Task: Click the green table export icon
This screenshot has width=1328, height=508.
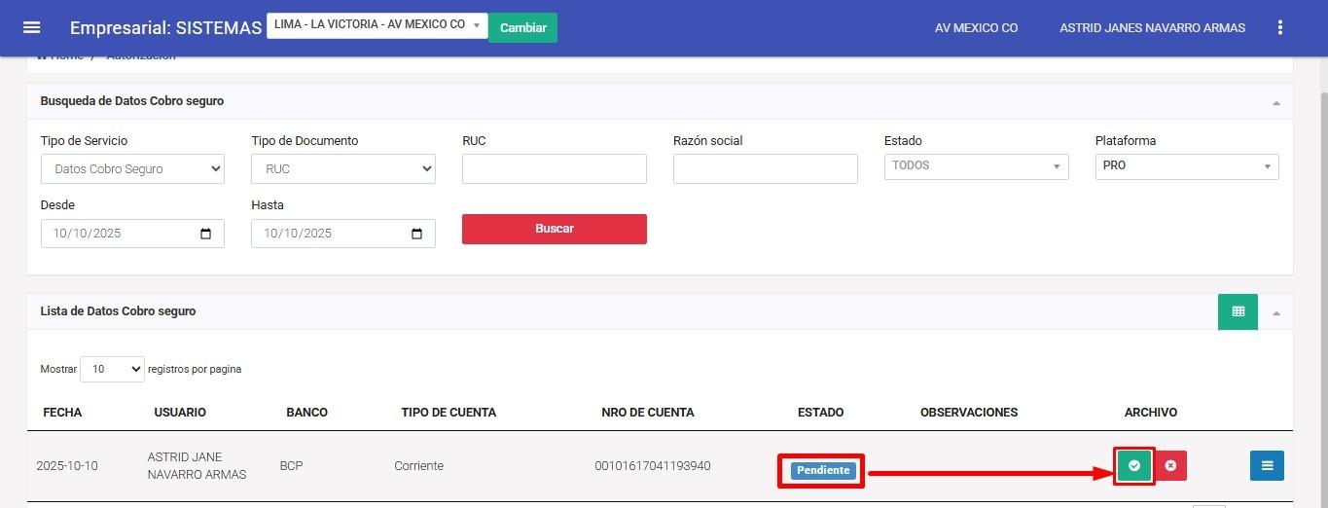Action: click(x=1238, y=311)
